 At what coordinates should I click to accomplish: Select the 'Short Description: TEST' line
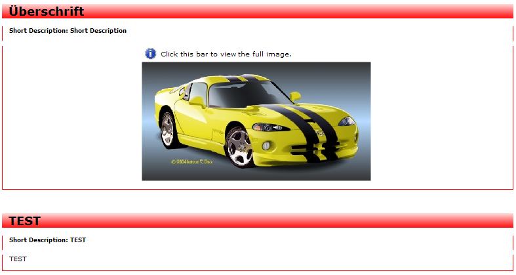point(47,240)
